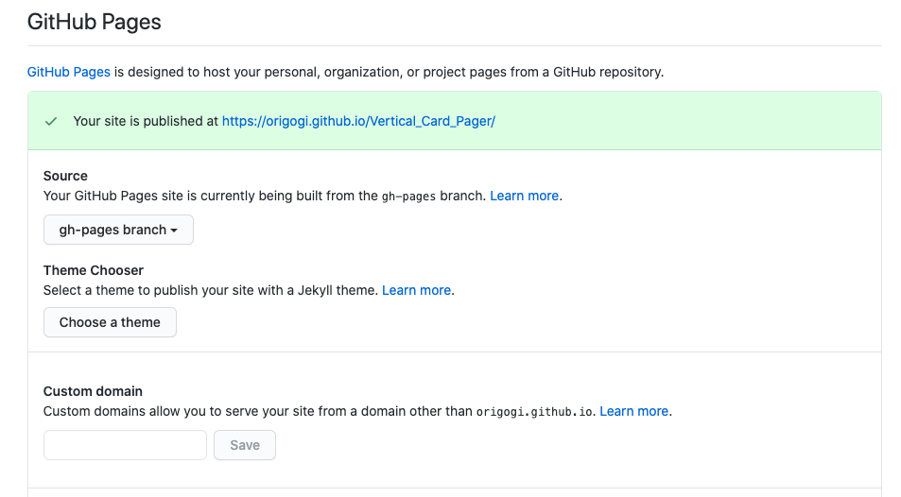Select the gh-pages code text in description
Screen dimensions: 901x497
click(x=408, y=197)
